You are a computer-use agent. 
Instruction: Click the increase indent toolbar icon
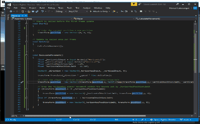126,11
